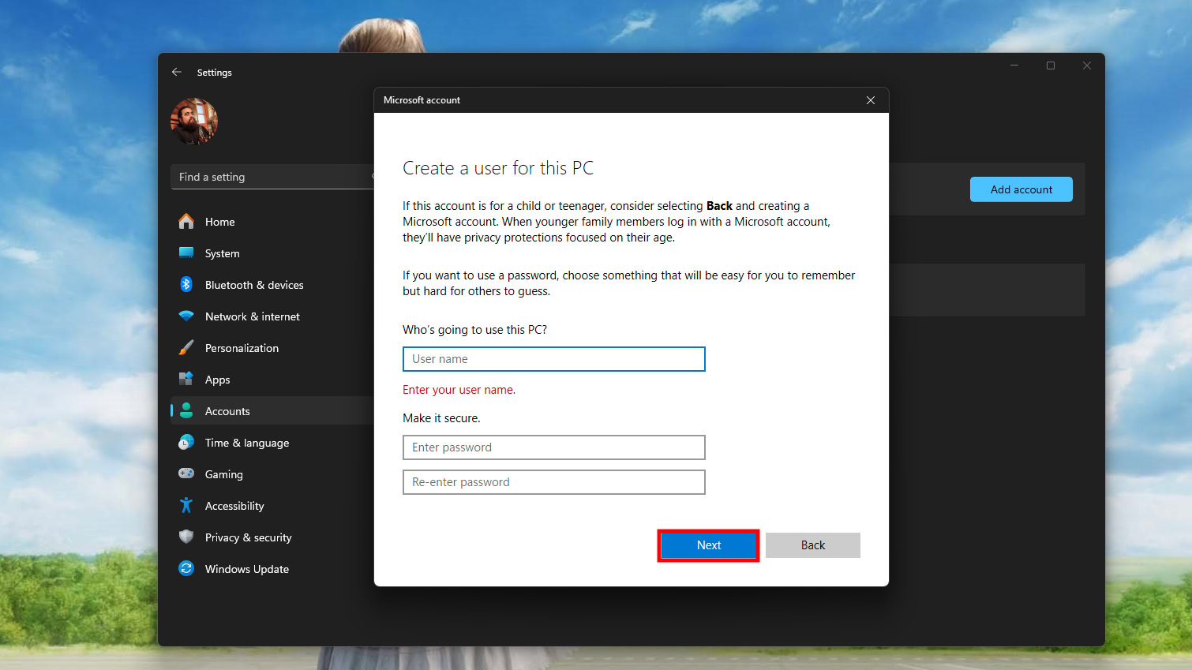Open System settings via monitor icon
Viewport: 1192px width, 670px height.
coord(186,253)
